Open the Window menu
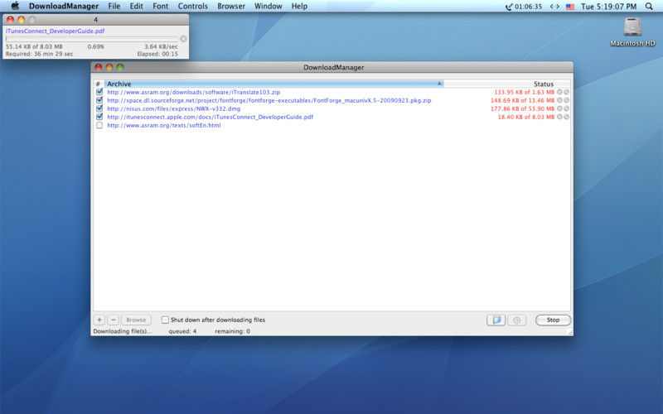This screenshot has width=663, height=414. 268,7
